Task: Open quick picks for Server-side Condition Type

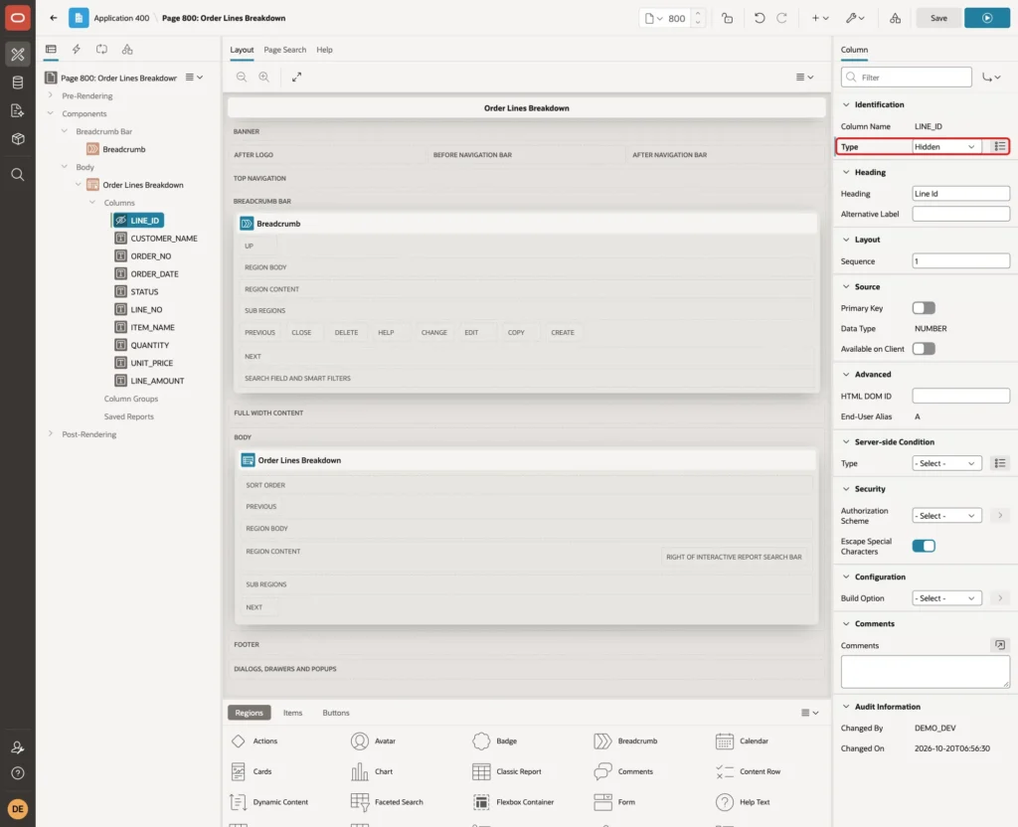Action: (1000, 463)
